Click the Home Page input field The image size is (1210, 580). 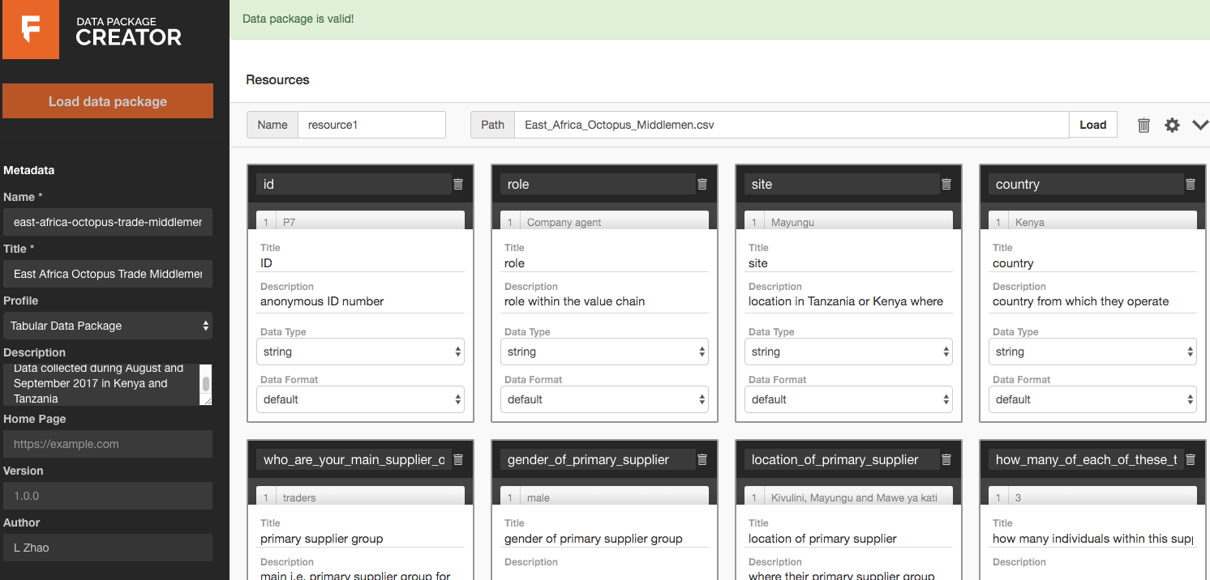point(108,444)
